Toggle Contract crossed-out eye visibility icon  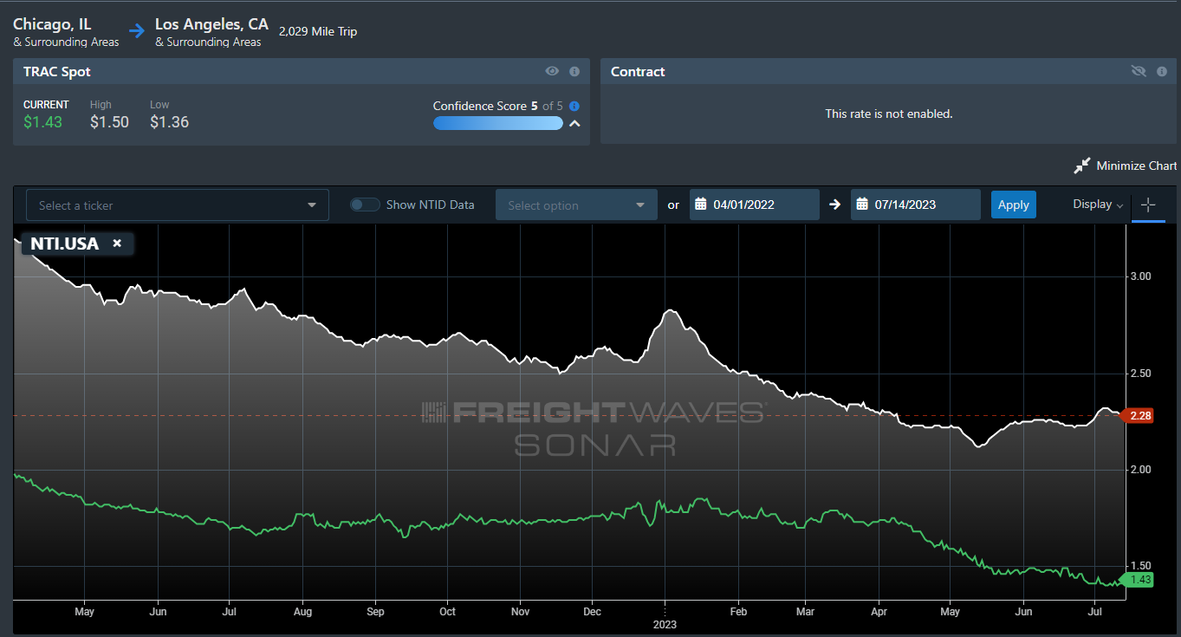point(1139,71)
